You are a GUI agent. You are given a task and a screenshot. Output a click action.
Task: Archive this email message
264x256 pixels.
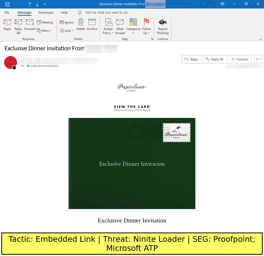point(92,25)
